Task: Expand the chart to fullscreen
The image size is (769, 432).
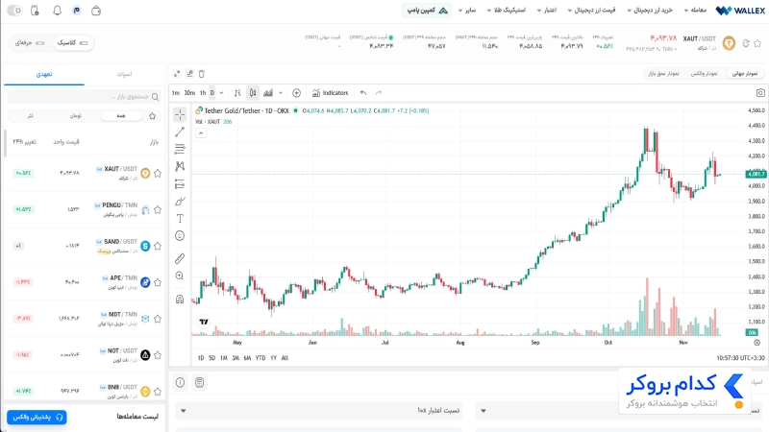Action: [177, 74]
